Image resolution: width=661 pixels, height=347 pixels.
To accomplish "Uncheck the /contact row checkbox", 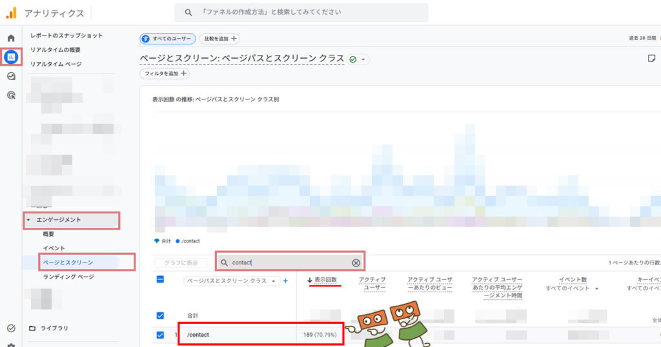I will (160, 335).
